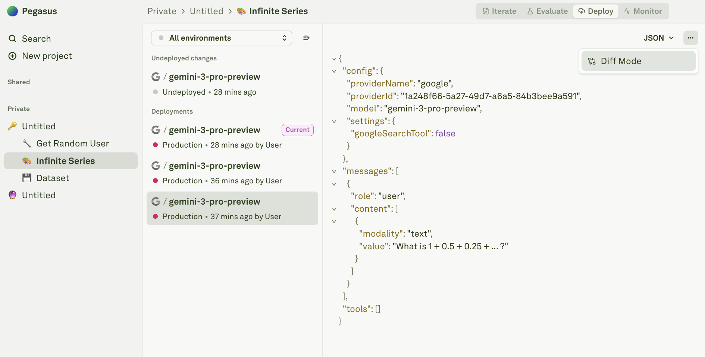Click the Shared section label

pos(19,82)
